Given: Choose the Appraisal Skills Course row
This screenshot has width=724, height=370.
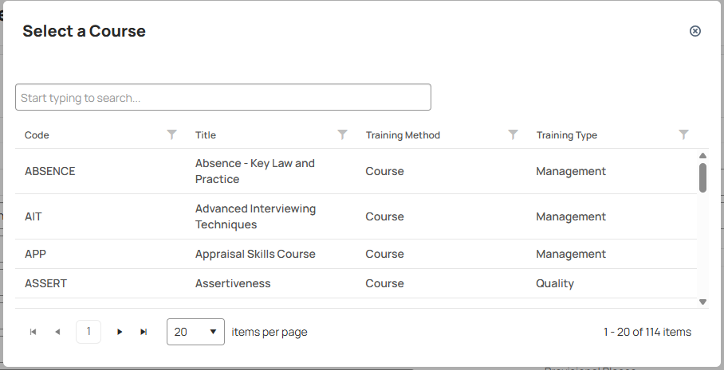Looking at the screenshot, I should click(x=356, y=254).
